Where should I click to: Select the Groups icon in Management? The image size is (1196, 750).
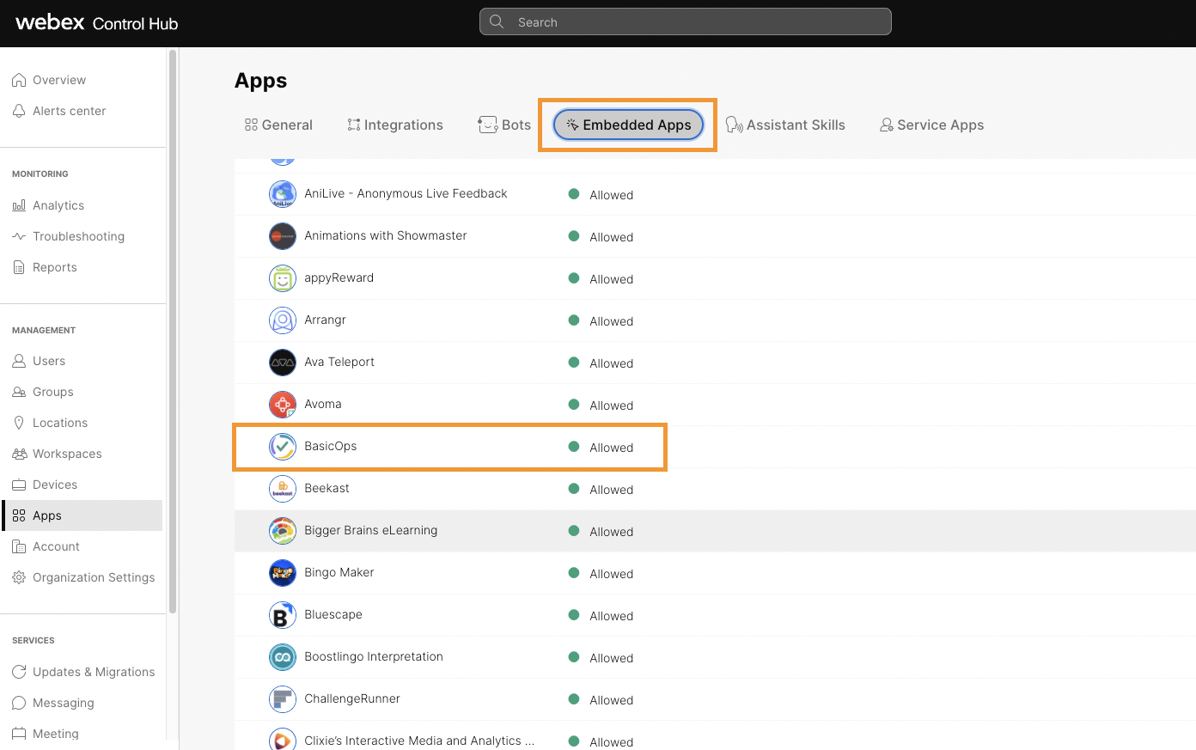point(19,392)
